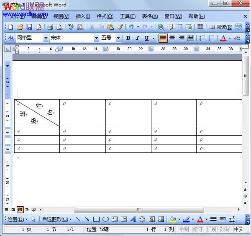Toggle 改写 overtype mode in status bar

225,229
